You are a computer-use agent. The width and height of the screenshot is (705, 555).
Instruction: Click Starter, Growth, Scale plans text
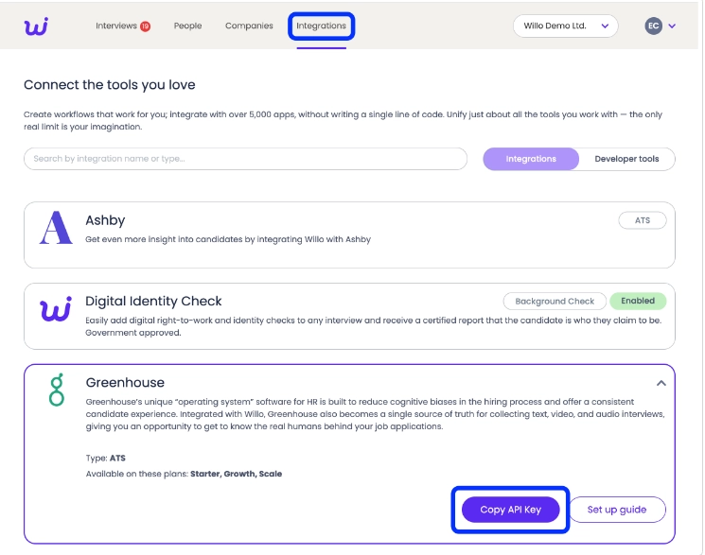[x=236, y=474]
